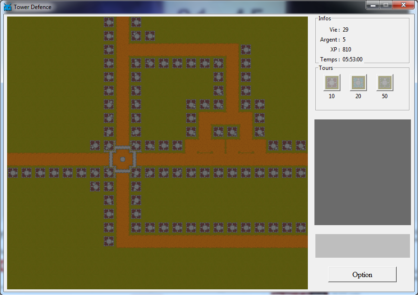This screenshot has width=418, height=295.
Task: Click the Tower Defence title bar icon
Action: click(8, 7)
